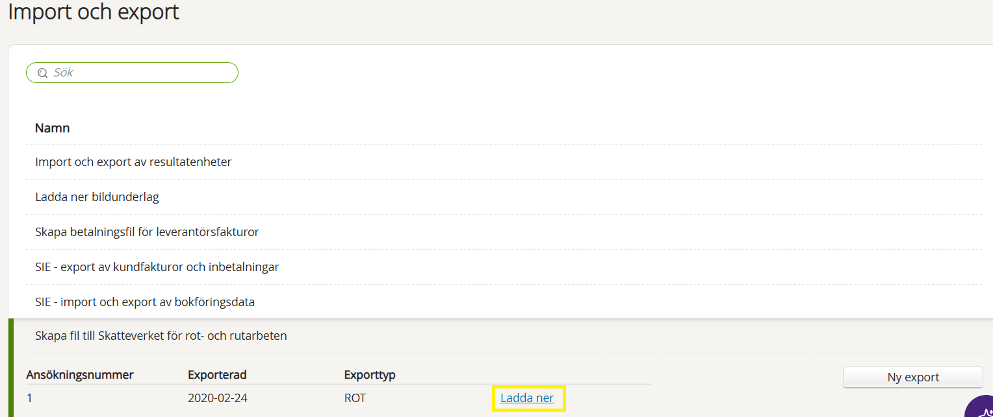The image size is (993, 417).
Task: Open the purple chat widget icon
Action: [979, 407]
